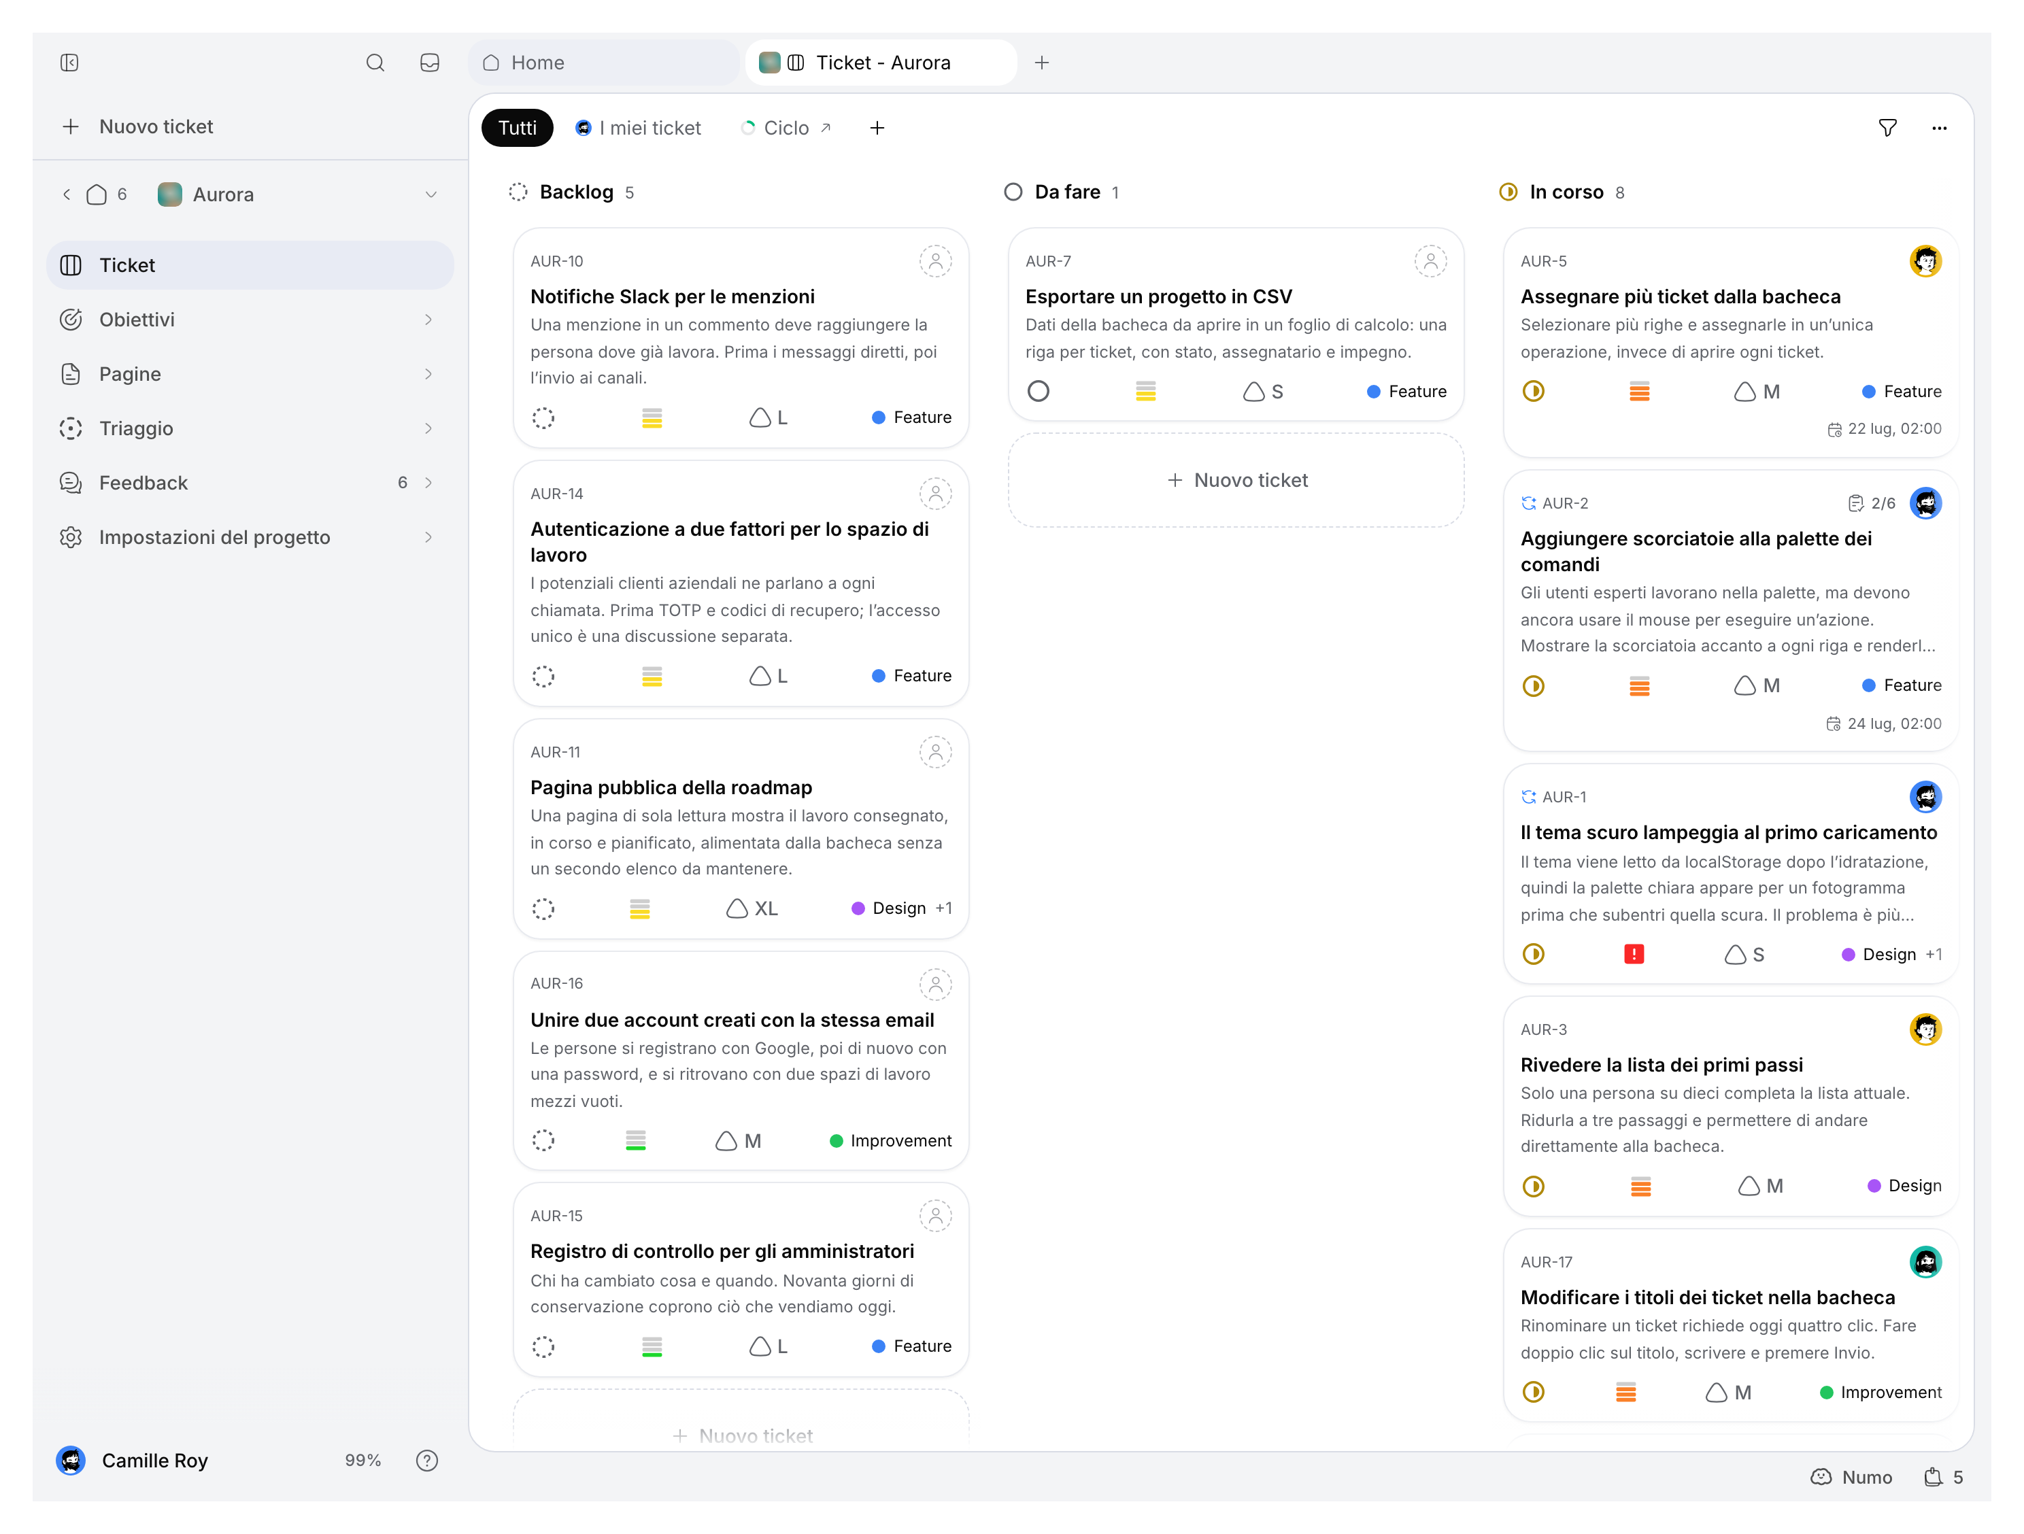Open the inbox tray icon
The width and height of the screenshot is (2024, 1534).
pos(430,62)
